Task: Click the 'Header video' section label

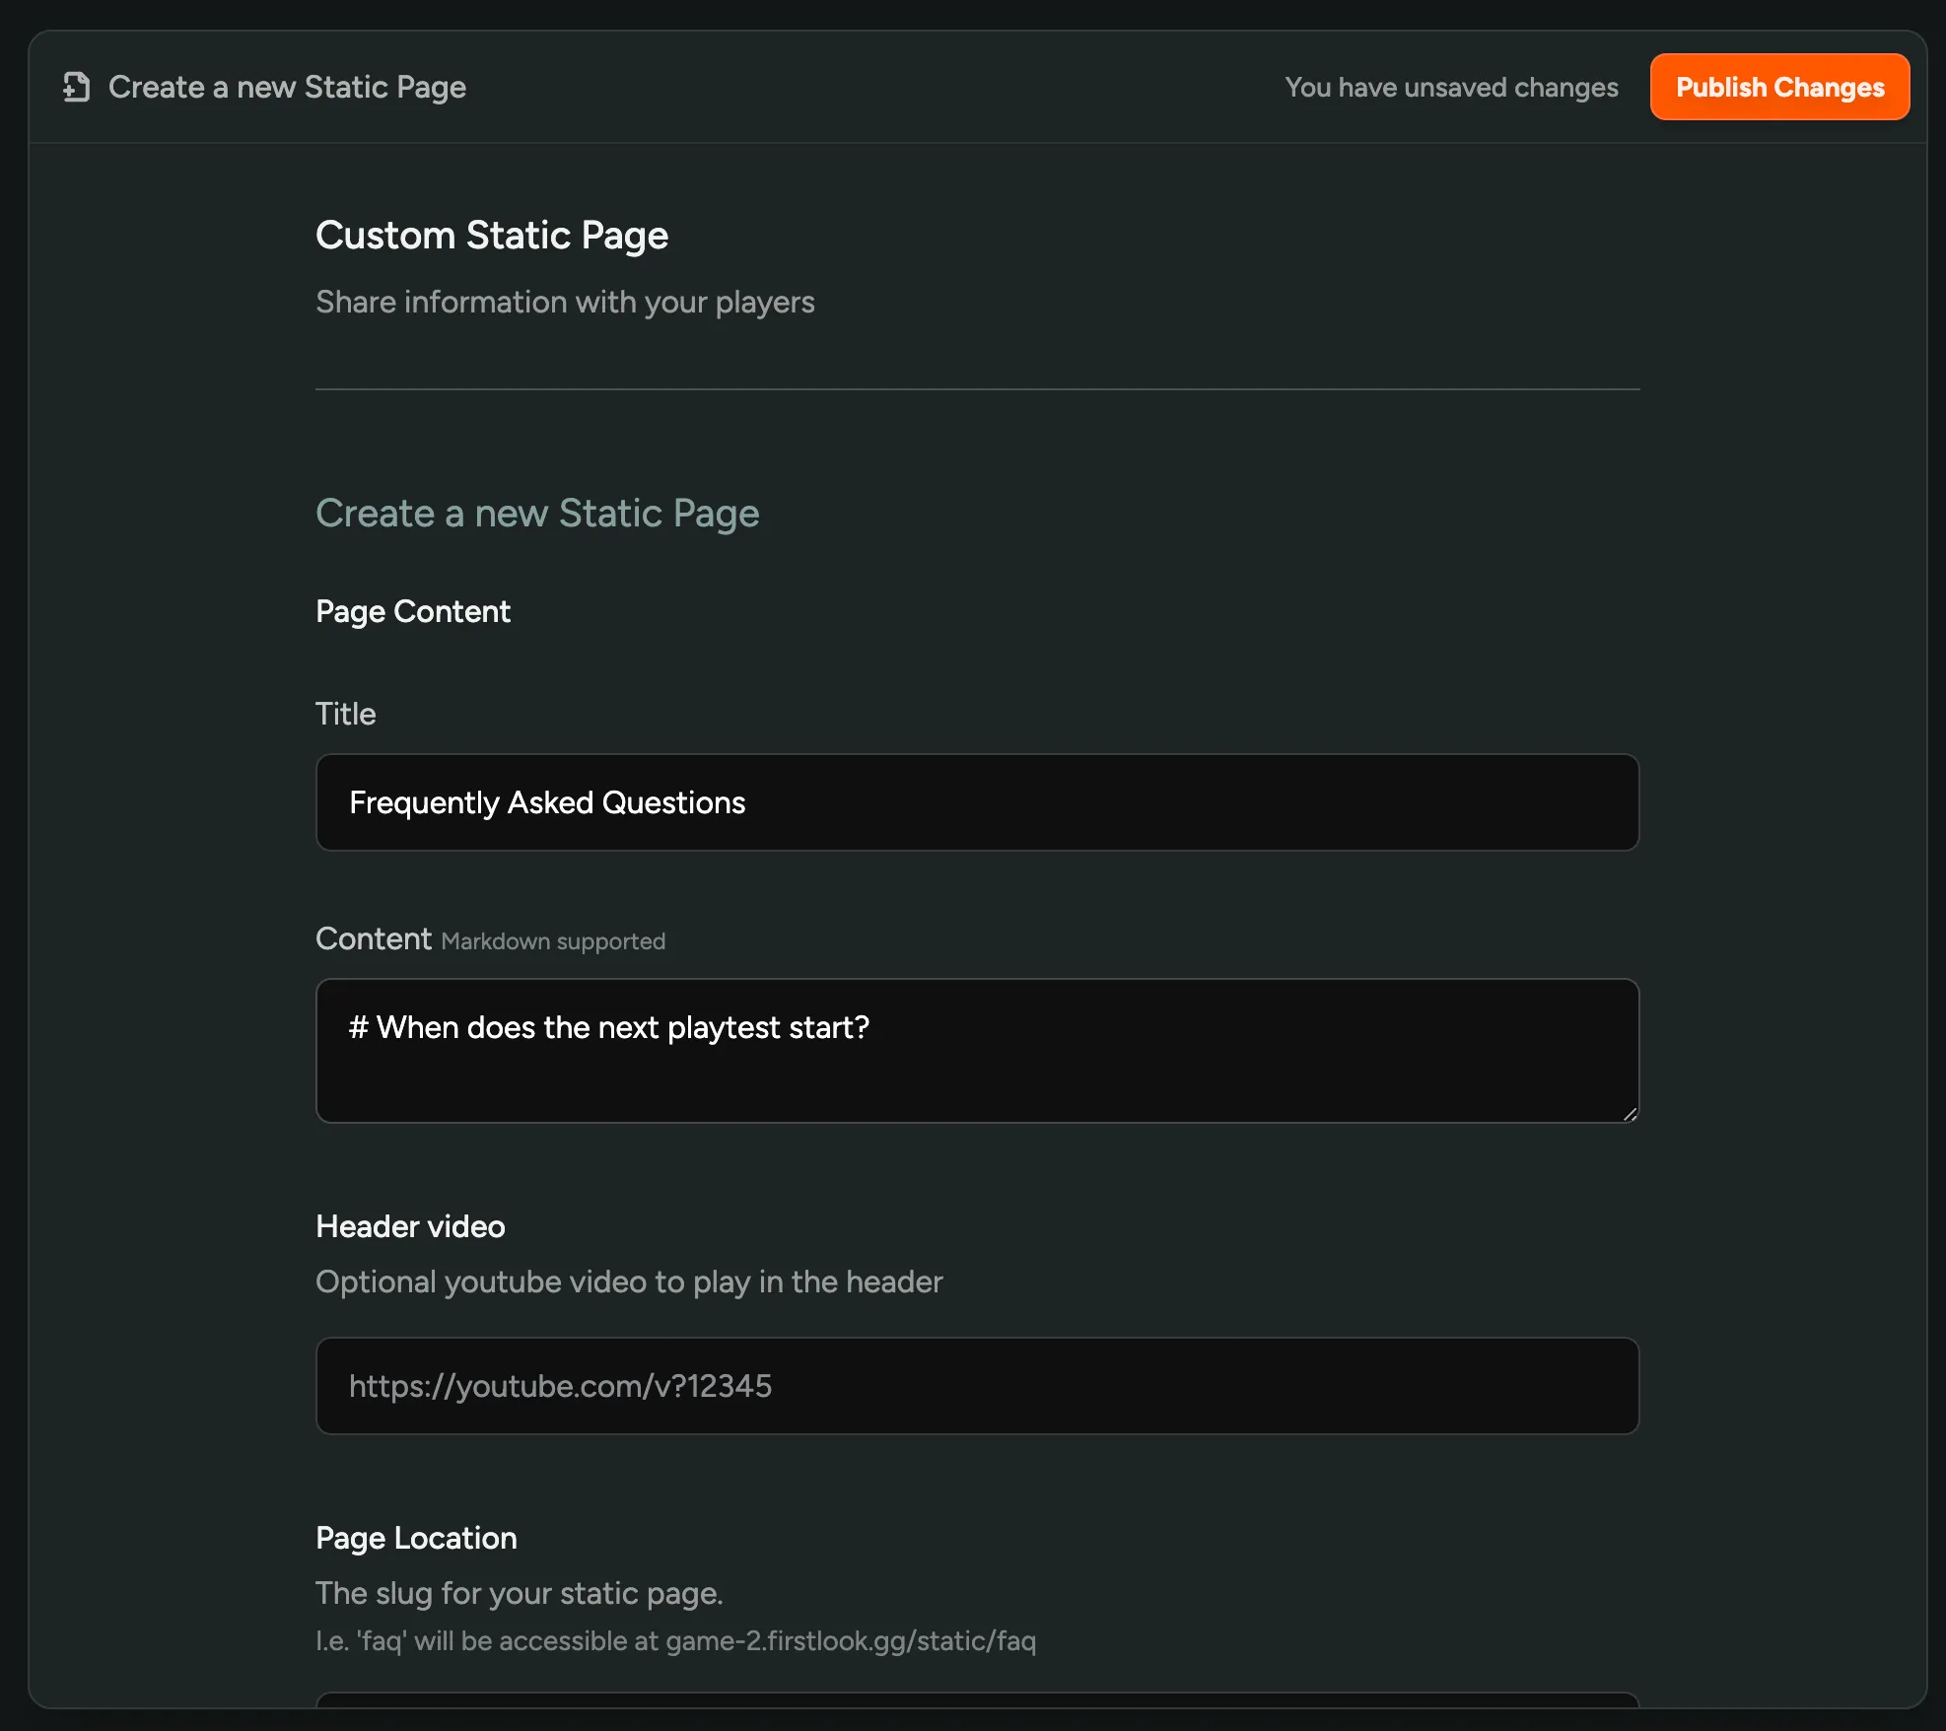Action: point(410,1226)
